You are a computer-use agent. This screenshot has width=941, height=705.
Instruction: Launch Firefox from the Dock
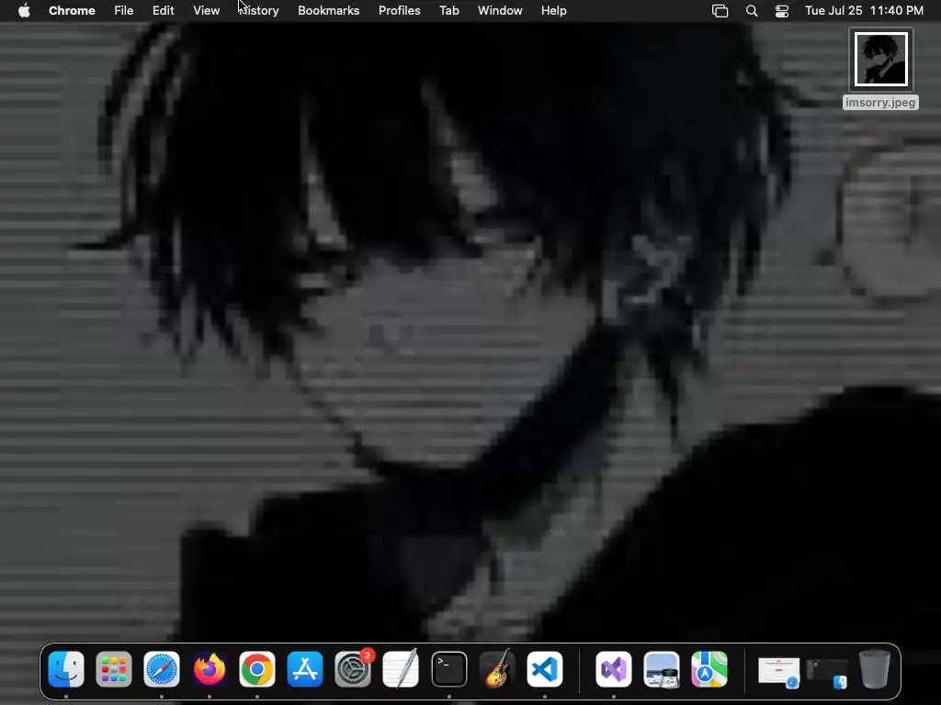(210, 669)
